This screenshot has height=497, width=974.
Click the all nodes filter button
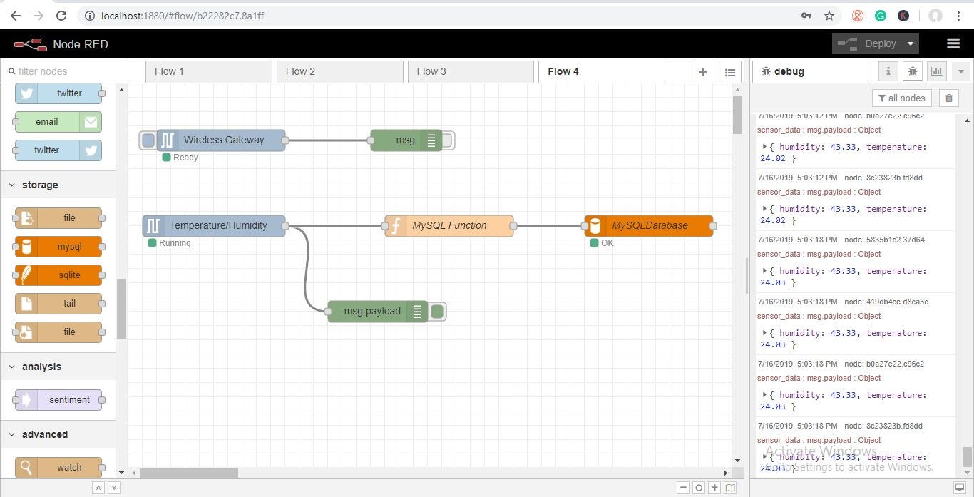pos(901,98)
